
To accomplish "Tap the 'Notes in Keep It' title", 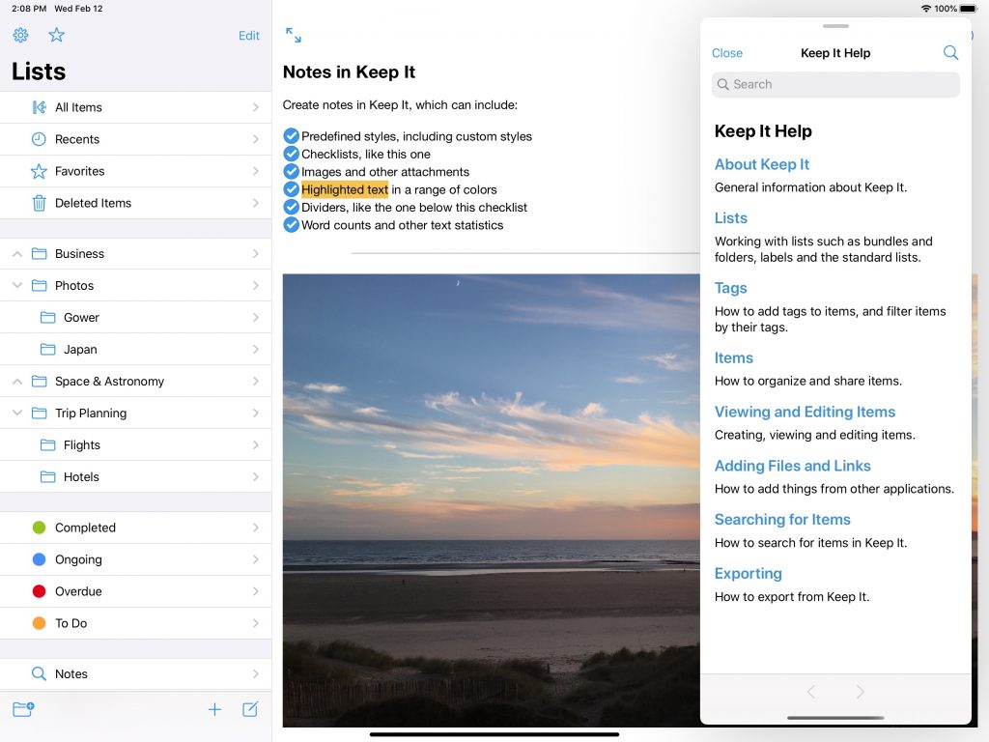I will [349, 71].
